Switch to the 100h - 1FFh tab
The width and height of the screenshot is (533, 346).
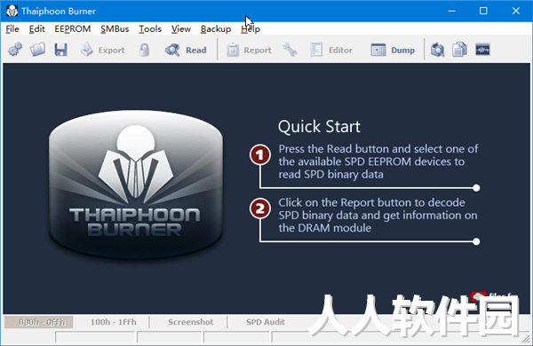[x=113, y=322]
